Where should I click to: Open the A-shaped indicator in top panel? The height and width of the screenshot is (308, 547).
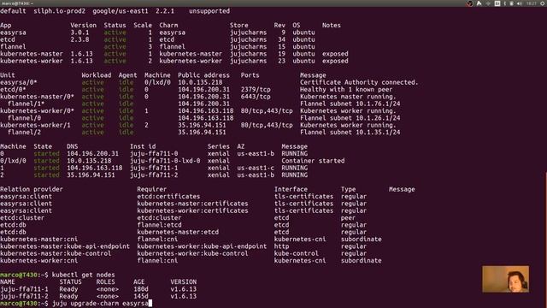[x=479, y=3]
